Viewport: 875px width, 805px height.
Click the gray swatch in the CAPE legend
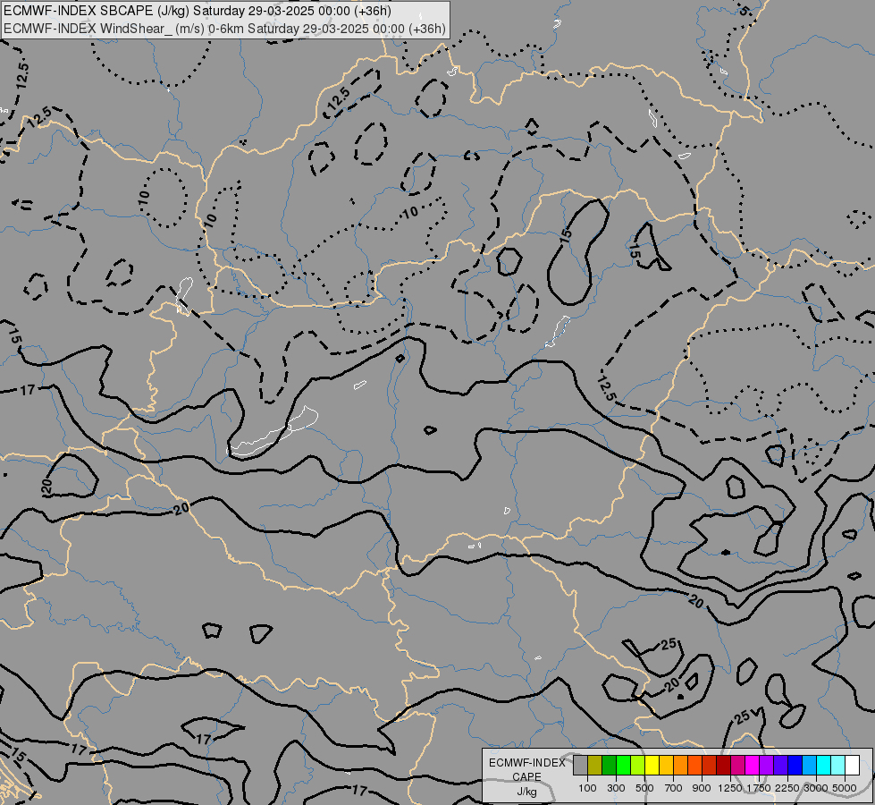click(580, 765)
